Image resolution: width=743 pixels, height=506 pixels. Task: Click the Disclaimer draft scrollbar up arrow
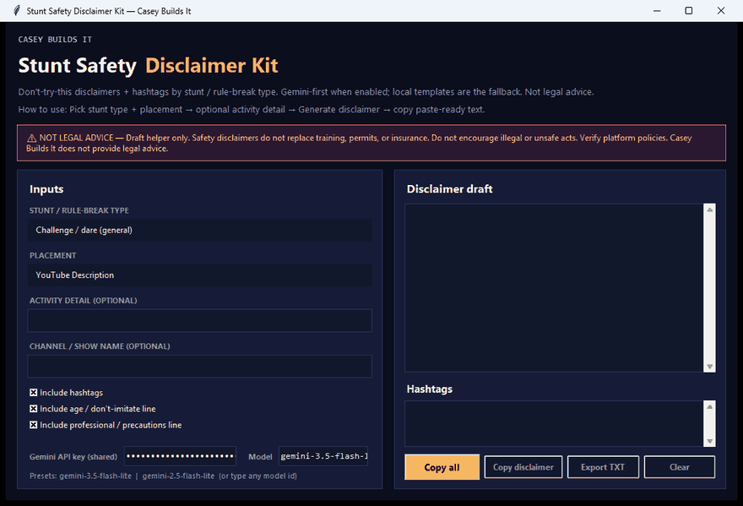pyautogui.click(x=710, y=209)
